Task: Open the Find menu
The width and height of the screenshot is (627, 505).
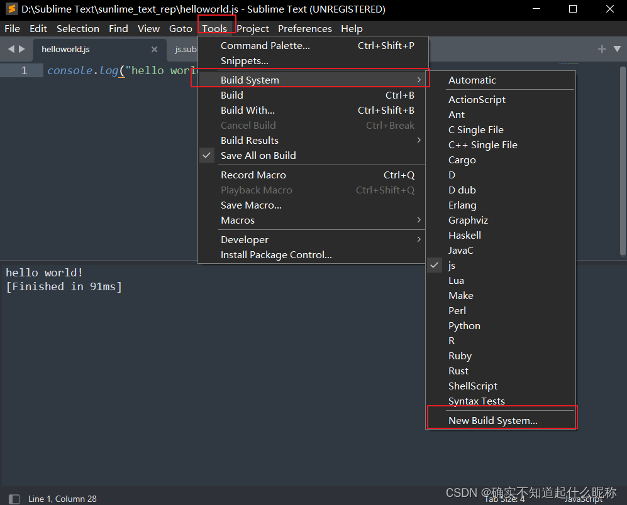Action: pyautogui.click(x=118, y=29)
